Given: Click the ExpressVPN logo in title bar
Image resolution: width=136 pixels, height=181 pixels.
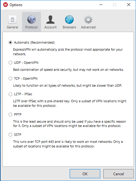Looking at the screenshot, I should point(6,5).
